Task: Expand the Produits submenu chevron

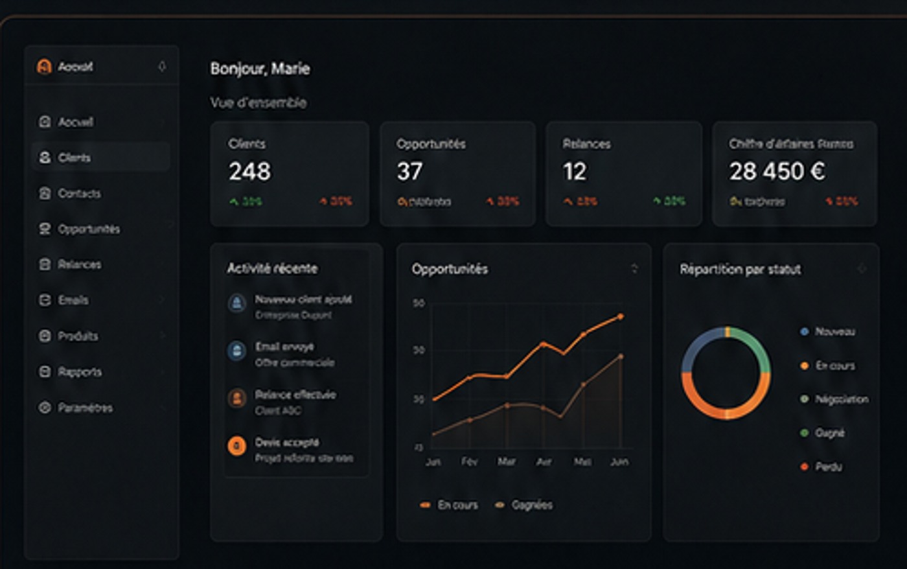Action: 162,336
